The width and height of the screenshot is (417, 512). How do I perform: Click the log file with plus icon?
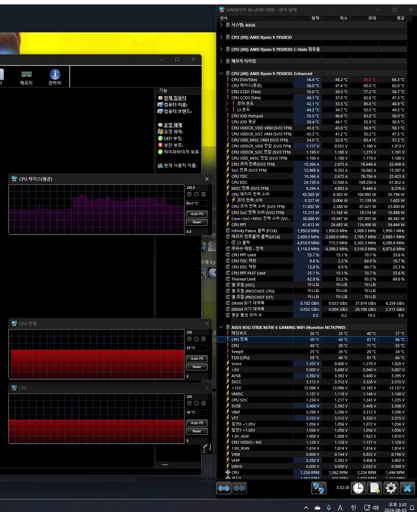(375, 488)
